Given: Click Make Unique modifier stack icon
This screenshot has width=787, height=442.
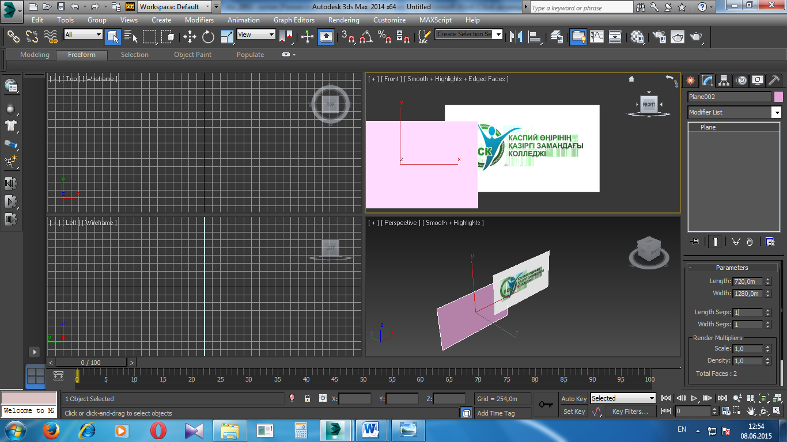Looking at the screenshot, I should 735,242.
